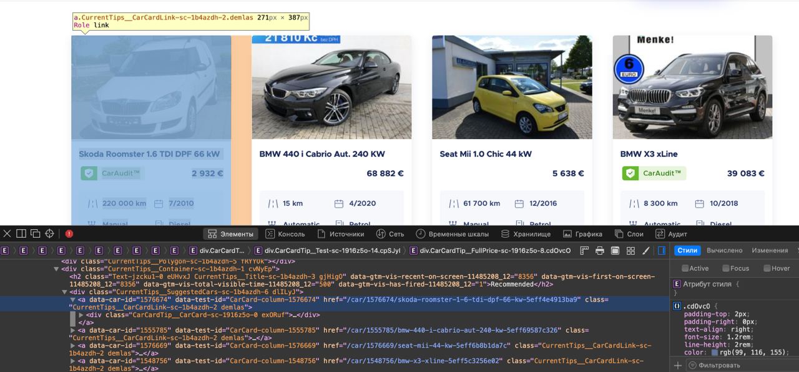
Task: Click the compositing borders icon
Action: click(x=615, y=250)
